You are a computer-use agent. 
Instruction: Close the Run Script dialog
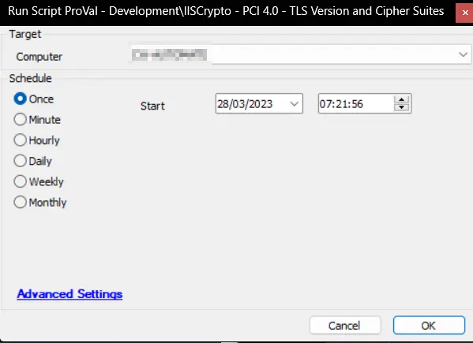pyautogui.click(x=465, y=13)
